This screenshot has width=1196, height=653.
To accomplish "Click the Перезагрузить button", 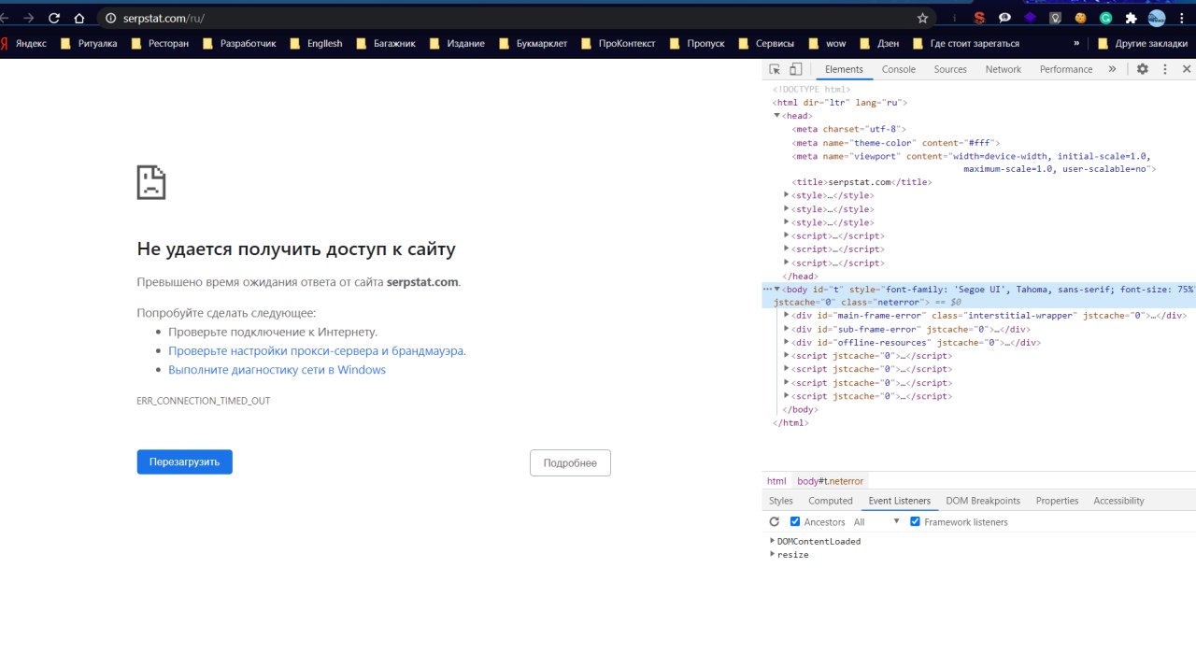I will (184, 462).
